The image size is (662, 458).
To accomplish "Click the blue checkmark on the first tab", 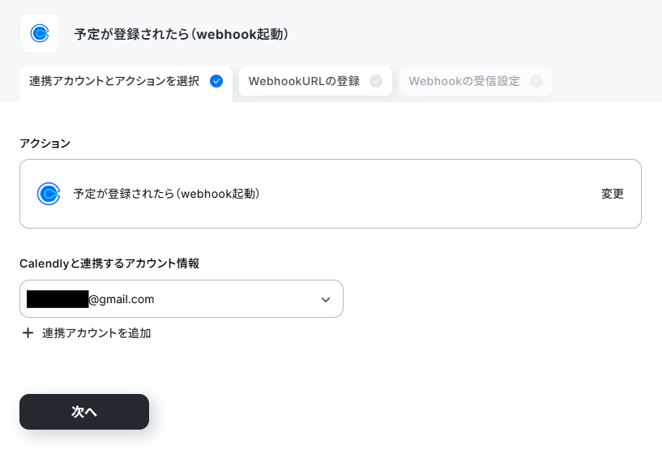I will [216, 81].
